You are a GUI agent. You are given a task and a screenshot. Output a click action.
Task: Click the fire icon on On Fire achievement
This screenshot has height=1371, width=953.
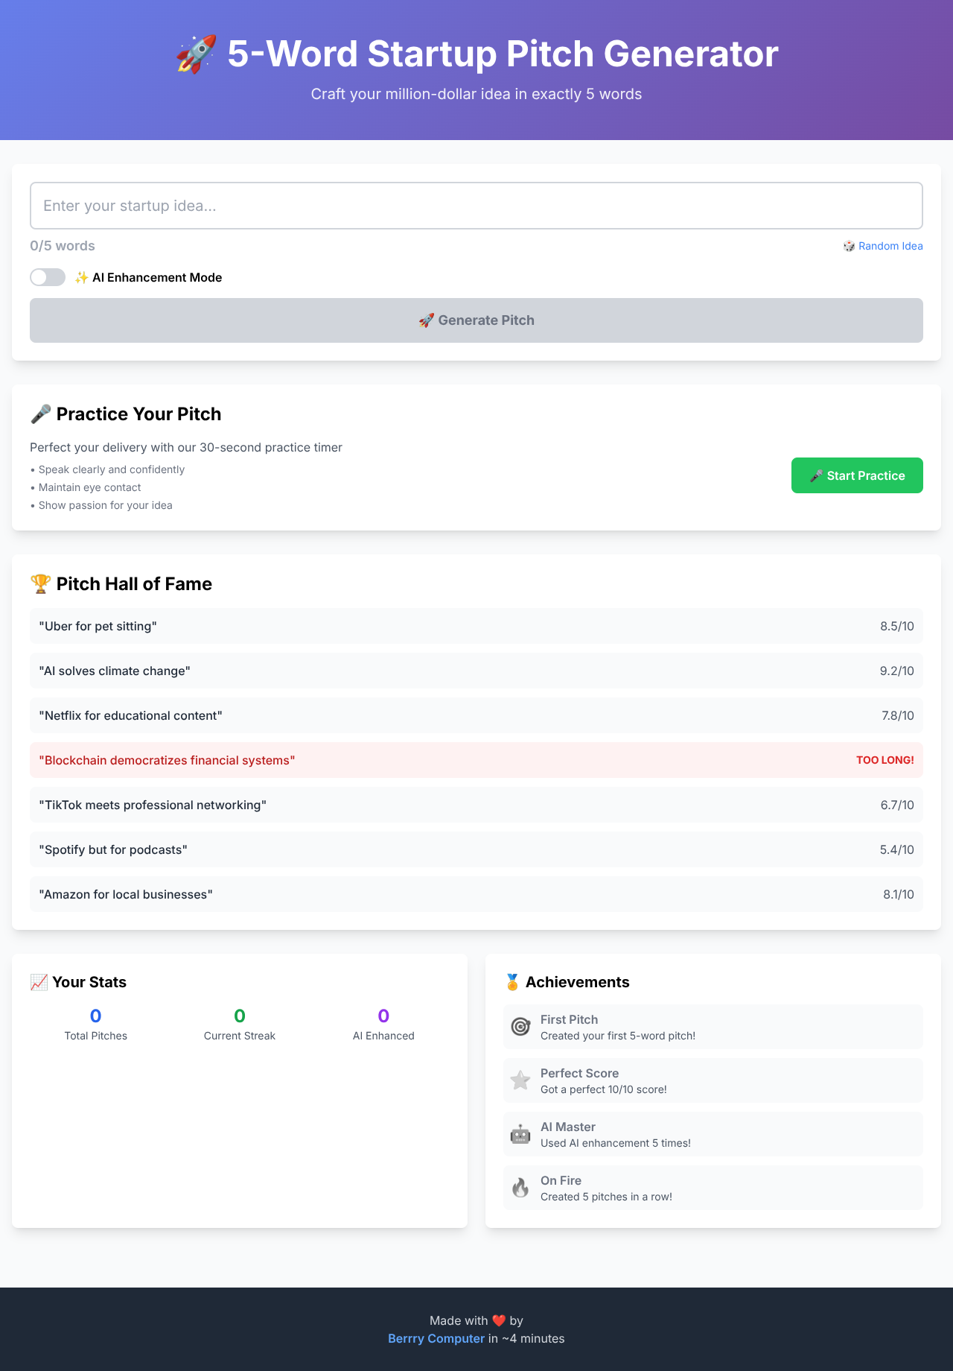520,1187
